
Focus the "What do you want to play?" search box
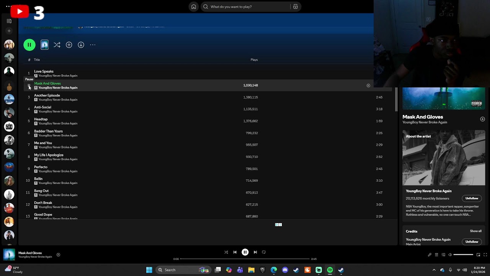(250, 7)
